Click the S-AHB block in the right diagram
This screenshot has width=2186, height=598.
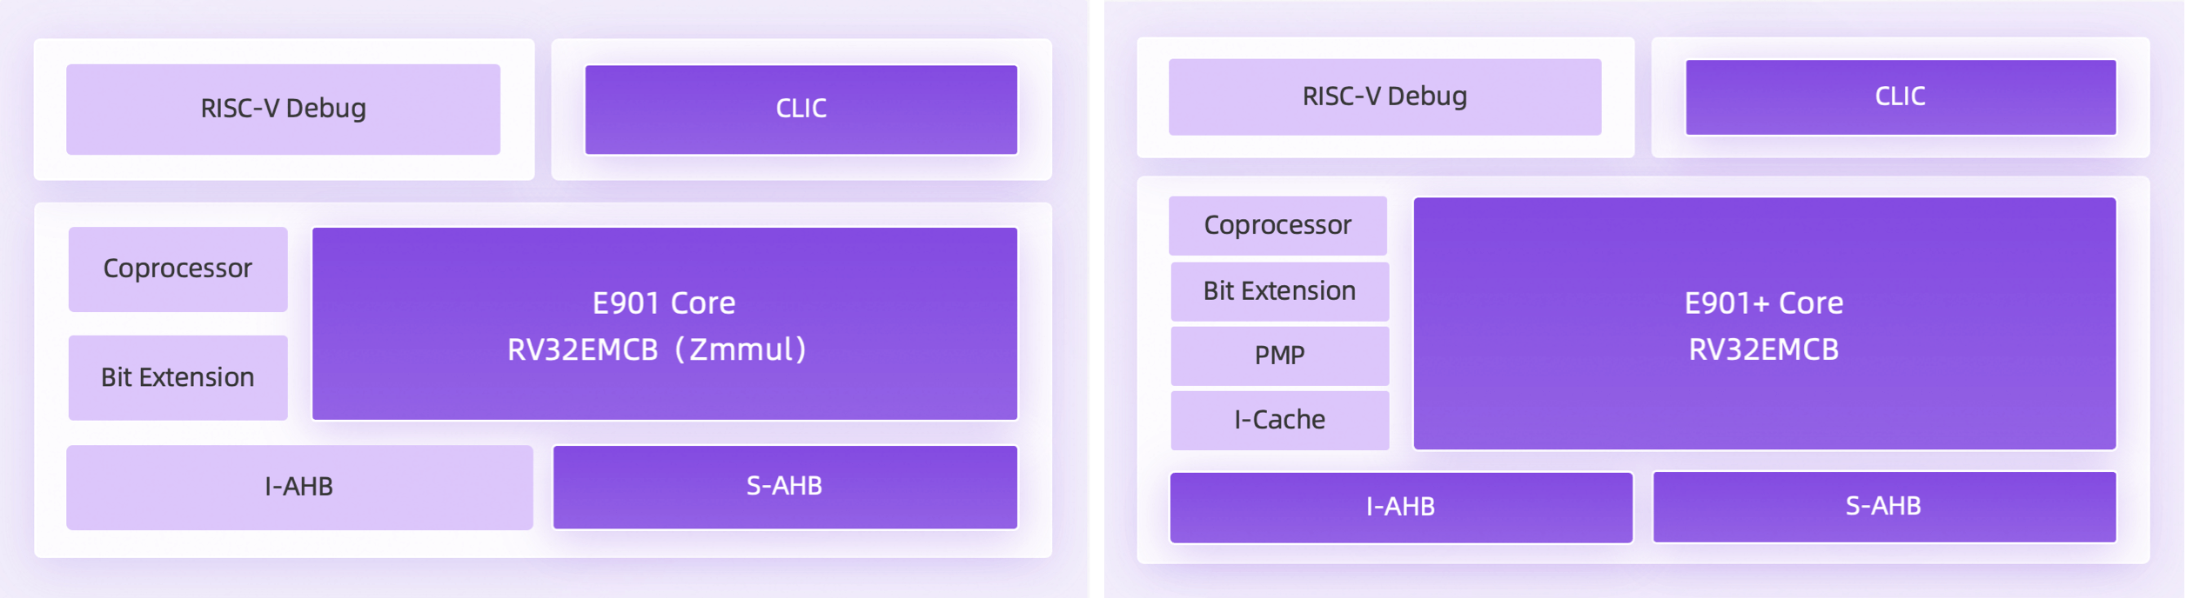[x=1885, y=508]
